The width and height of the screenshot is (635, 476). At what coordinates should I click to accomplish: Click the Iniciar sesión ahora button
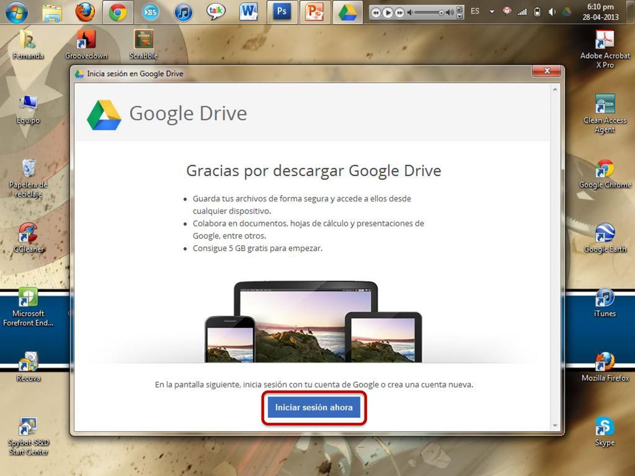click(x=314, y=408)
